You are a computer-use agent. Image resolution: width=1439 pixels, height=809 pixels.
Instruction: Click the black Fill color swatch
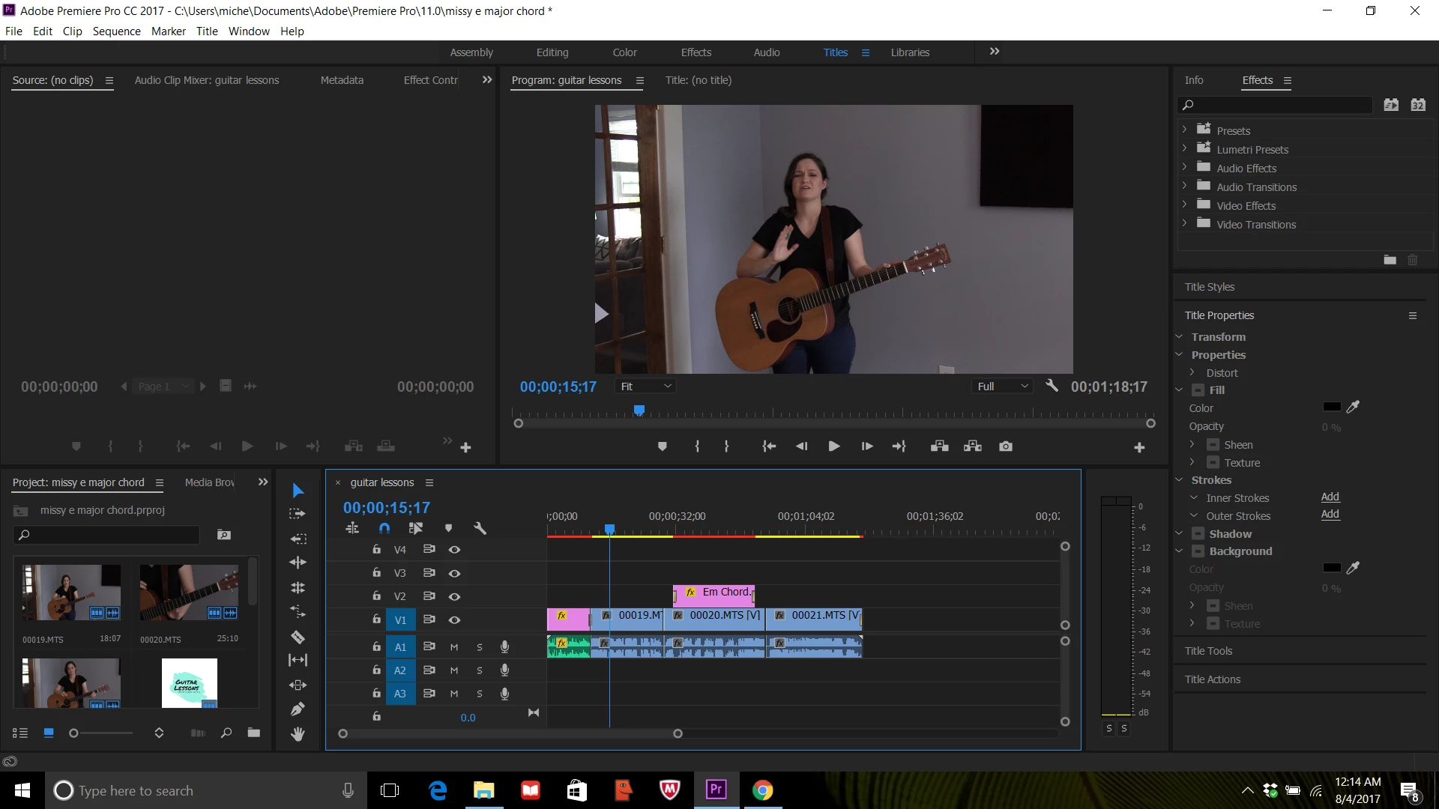tap(1332, 407)
